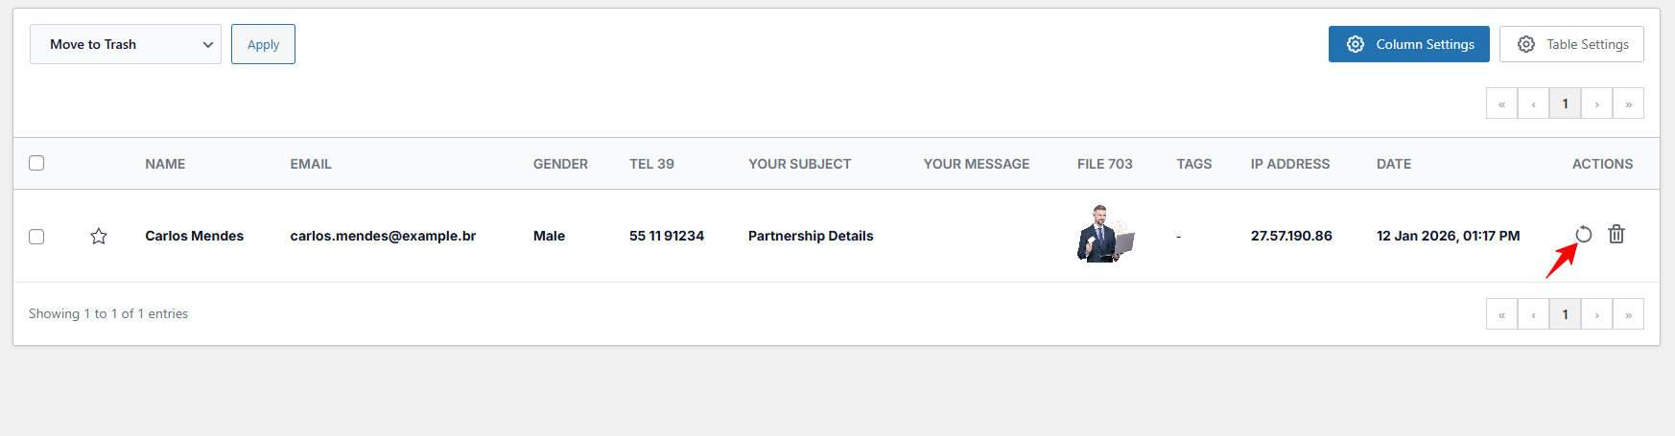Open the Carlos Mendes entry name
Viewport: 1675px width, 436px height.
[194, 236]
